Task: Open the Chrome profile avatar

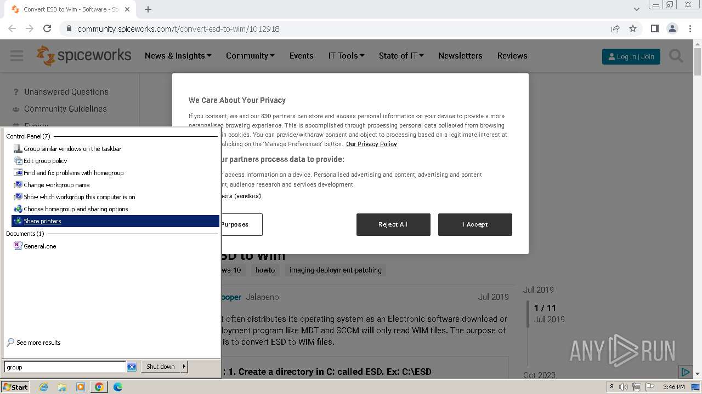Action: point(672,28)
